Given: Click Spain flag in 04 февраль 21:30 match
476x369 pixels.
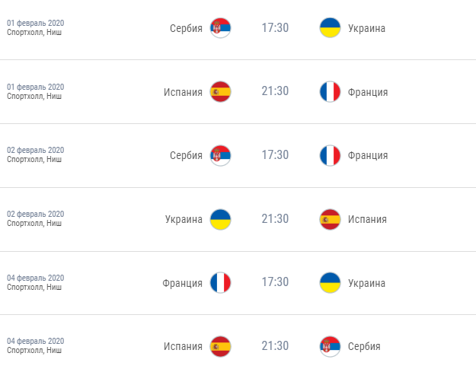Looking at the screenshot, I should (220, 346).
